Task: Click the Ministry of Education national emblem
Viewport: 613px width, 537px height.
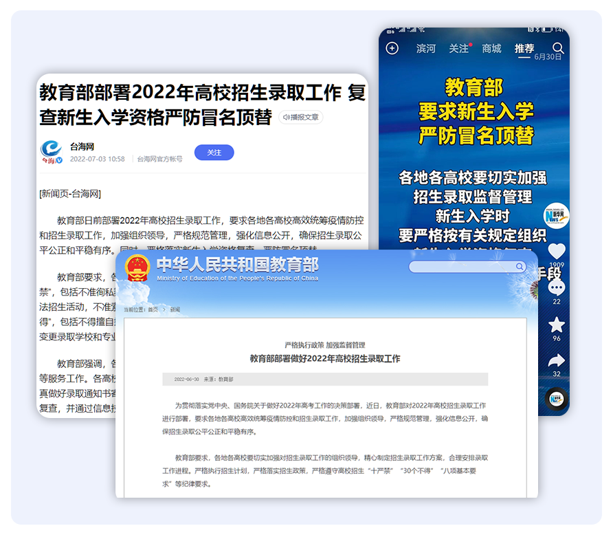Action: 138,268
